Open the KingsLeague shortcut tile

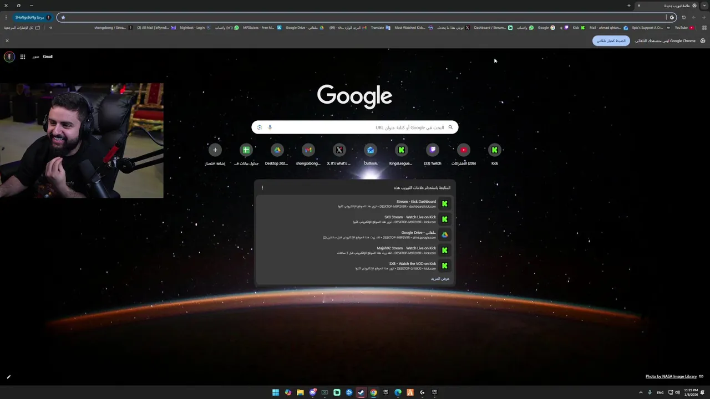coord(401,154)
